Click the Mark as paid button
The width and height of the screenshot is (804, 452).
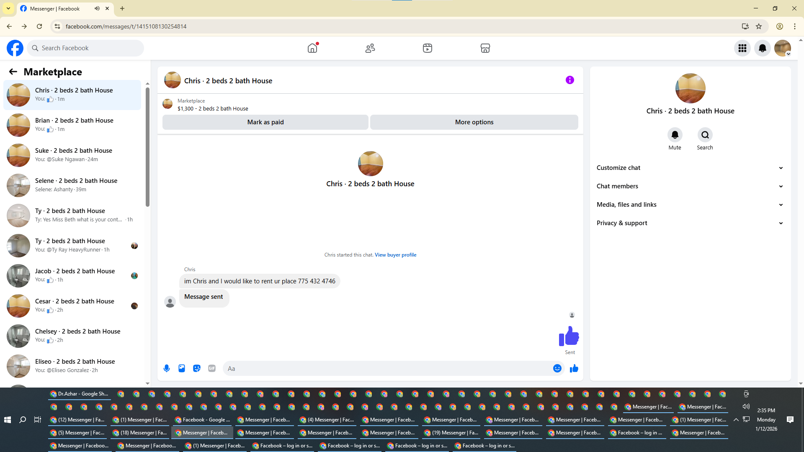[x=265, y=122]
